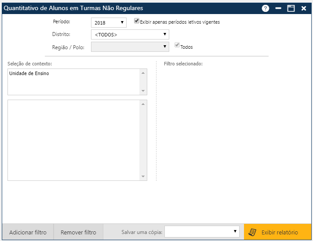Click the Filtro selecionado panel area
Image resolution: width=313 pixels, height=241 pixels.
pos(233,123)
